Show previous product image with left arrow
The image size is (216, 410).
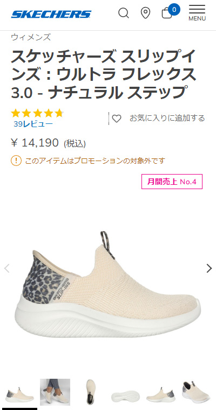[x=7, y=268]
